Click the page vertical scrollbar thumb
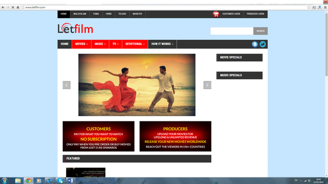328x184 pixels. [326, 45]
